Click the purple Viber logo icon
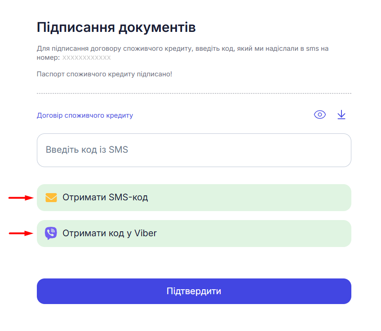This screenshot has width=381, height=331. tap(51, 233)
